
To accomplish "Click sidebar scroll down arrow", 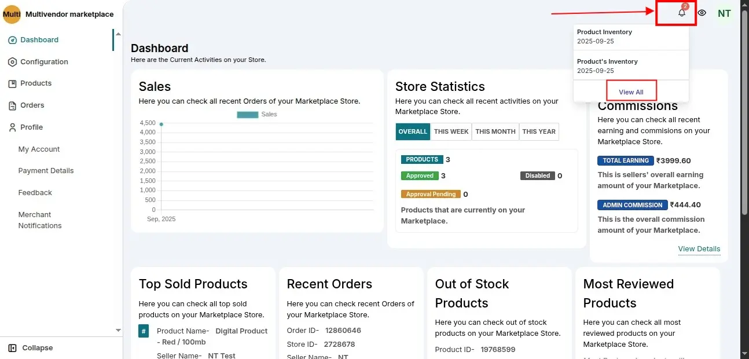I will (x=118, y=330).
